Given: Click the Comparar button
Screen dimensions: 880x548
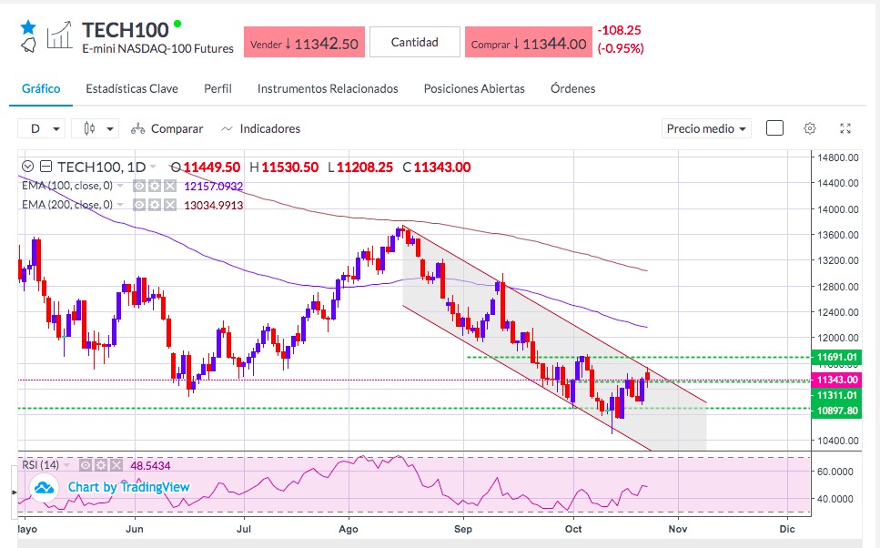Looking at the screenshot, I should click(x=167, y=128).
